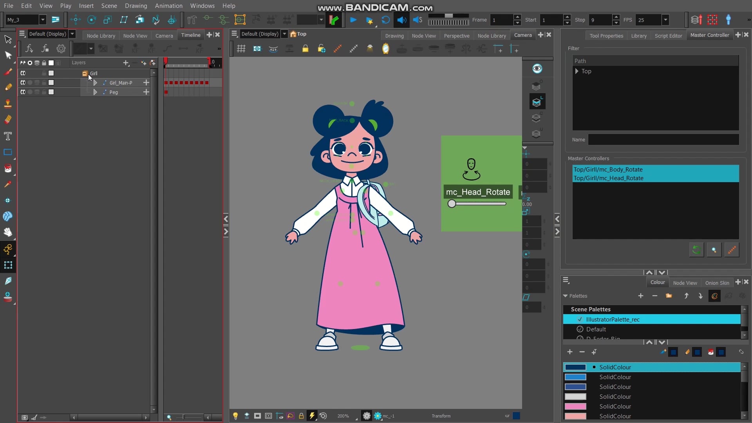
Task: Show grid in Camera view
Action: pyautogui.click(x=241, y=49)
